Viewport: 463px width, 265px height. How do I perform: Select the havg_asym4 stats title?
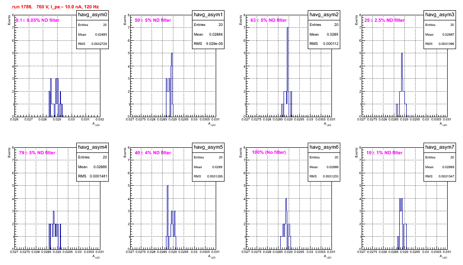tap(93, 147)
